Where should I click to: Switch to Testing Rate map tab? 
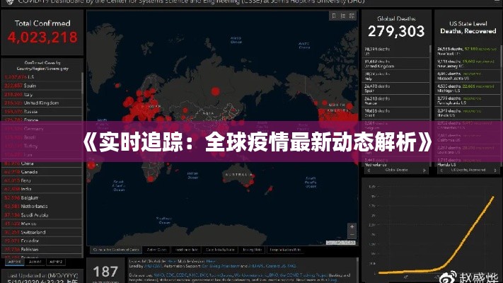[252, 250]
